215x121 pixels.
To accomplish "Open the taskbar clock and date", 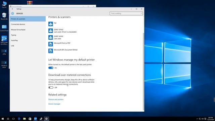I will [211, 119].
